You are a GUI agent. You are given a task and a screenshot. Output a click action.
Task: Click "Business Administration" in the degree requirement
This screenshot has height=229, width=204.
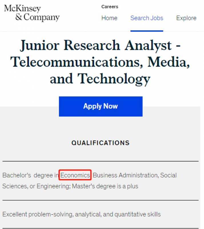point(125,175)
